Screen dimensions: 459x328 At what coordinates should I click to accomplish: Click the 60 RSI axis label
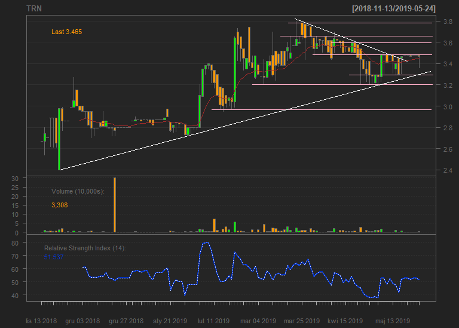tap(15, 269)
